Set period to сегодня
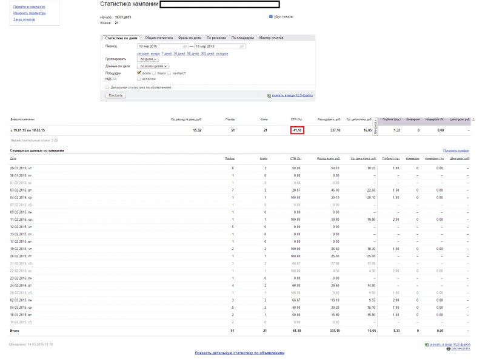This screenshot has height=364, width=485. (143, 53)
